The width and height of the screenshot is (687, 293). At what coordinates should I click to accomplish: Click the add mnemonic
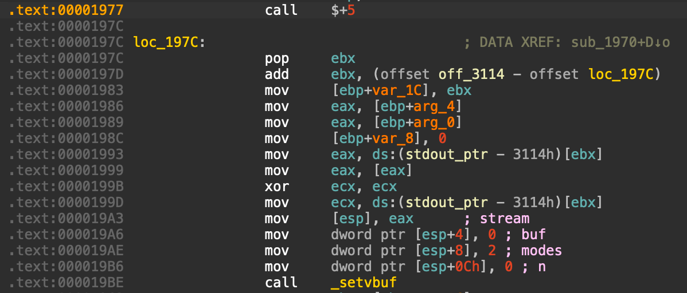pyautogui.click(x=277, y=74)
